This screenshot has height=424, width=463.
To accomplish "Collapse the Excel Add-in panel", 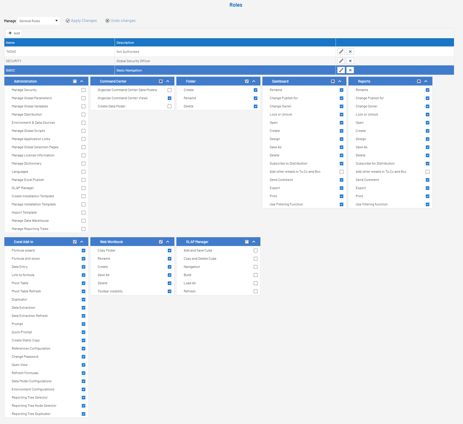I will tap(82, 242).
